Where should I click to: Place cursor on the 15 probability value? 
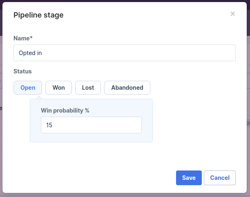coord(49,125)
